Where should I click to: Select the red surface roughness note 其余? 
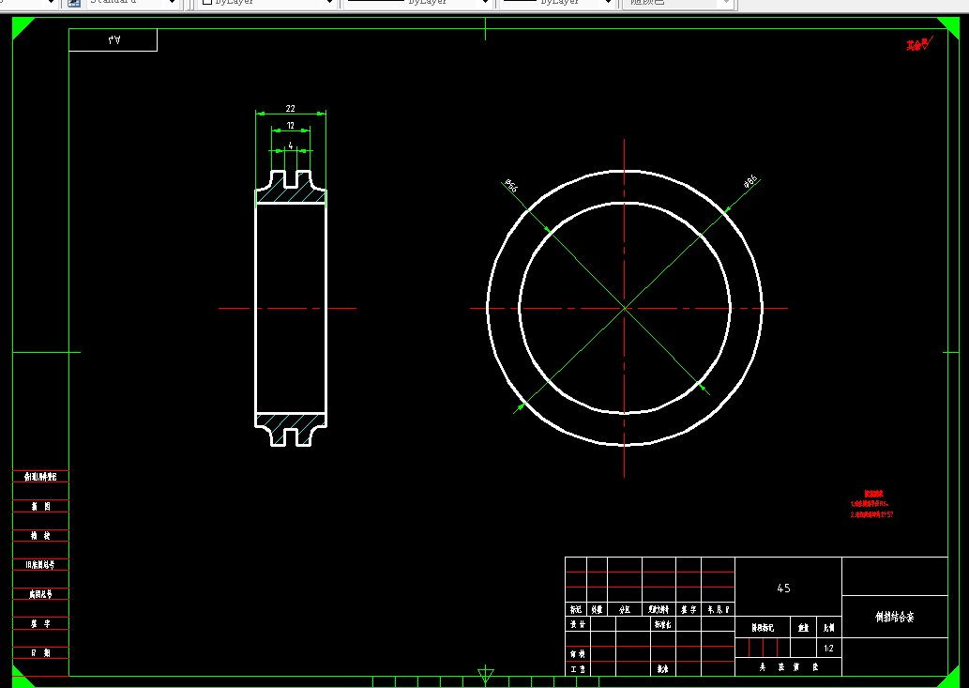[x=919, y=44]
